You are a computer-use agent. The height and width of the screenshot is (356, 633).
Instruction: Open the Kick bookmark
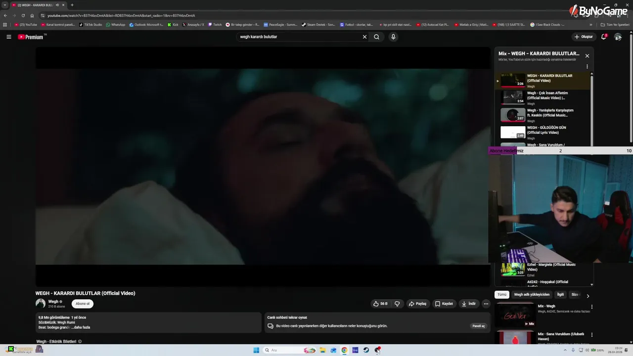(173, 25)
